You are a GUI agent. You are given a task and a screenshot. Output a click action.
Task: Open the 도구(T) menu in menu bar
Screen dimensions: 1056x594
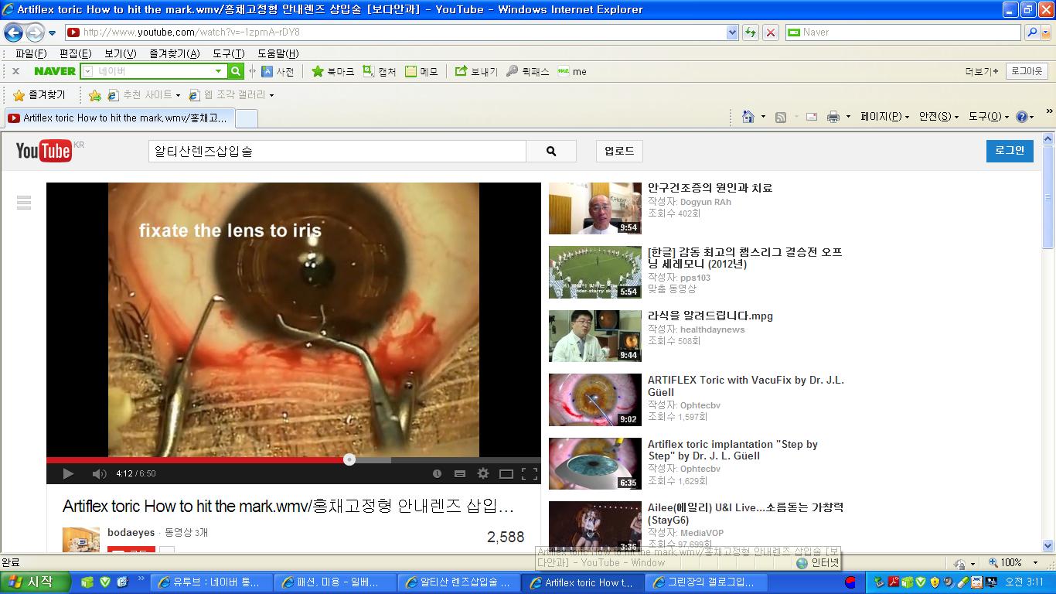pos(228,53)
